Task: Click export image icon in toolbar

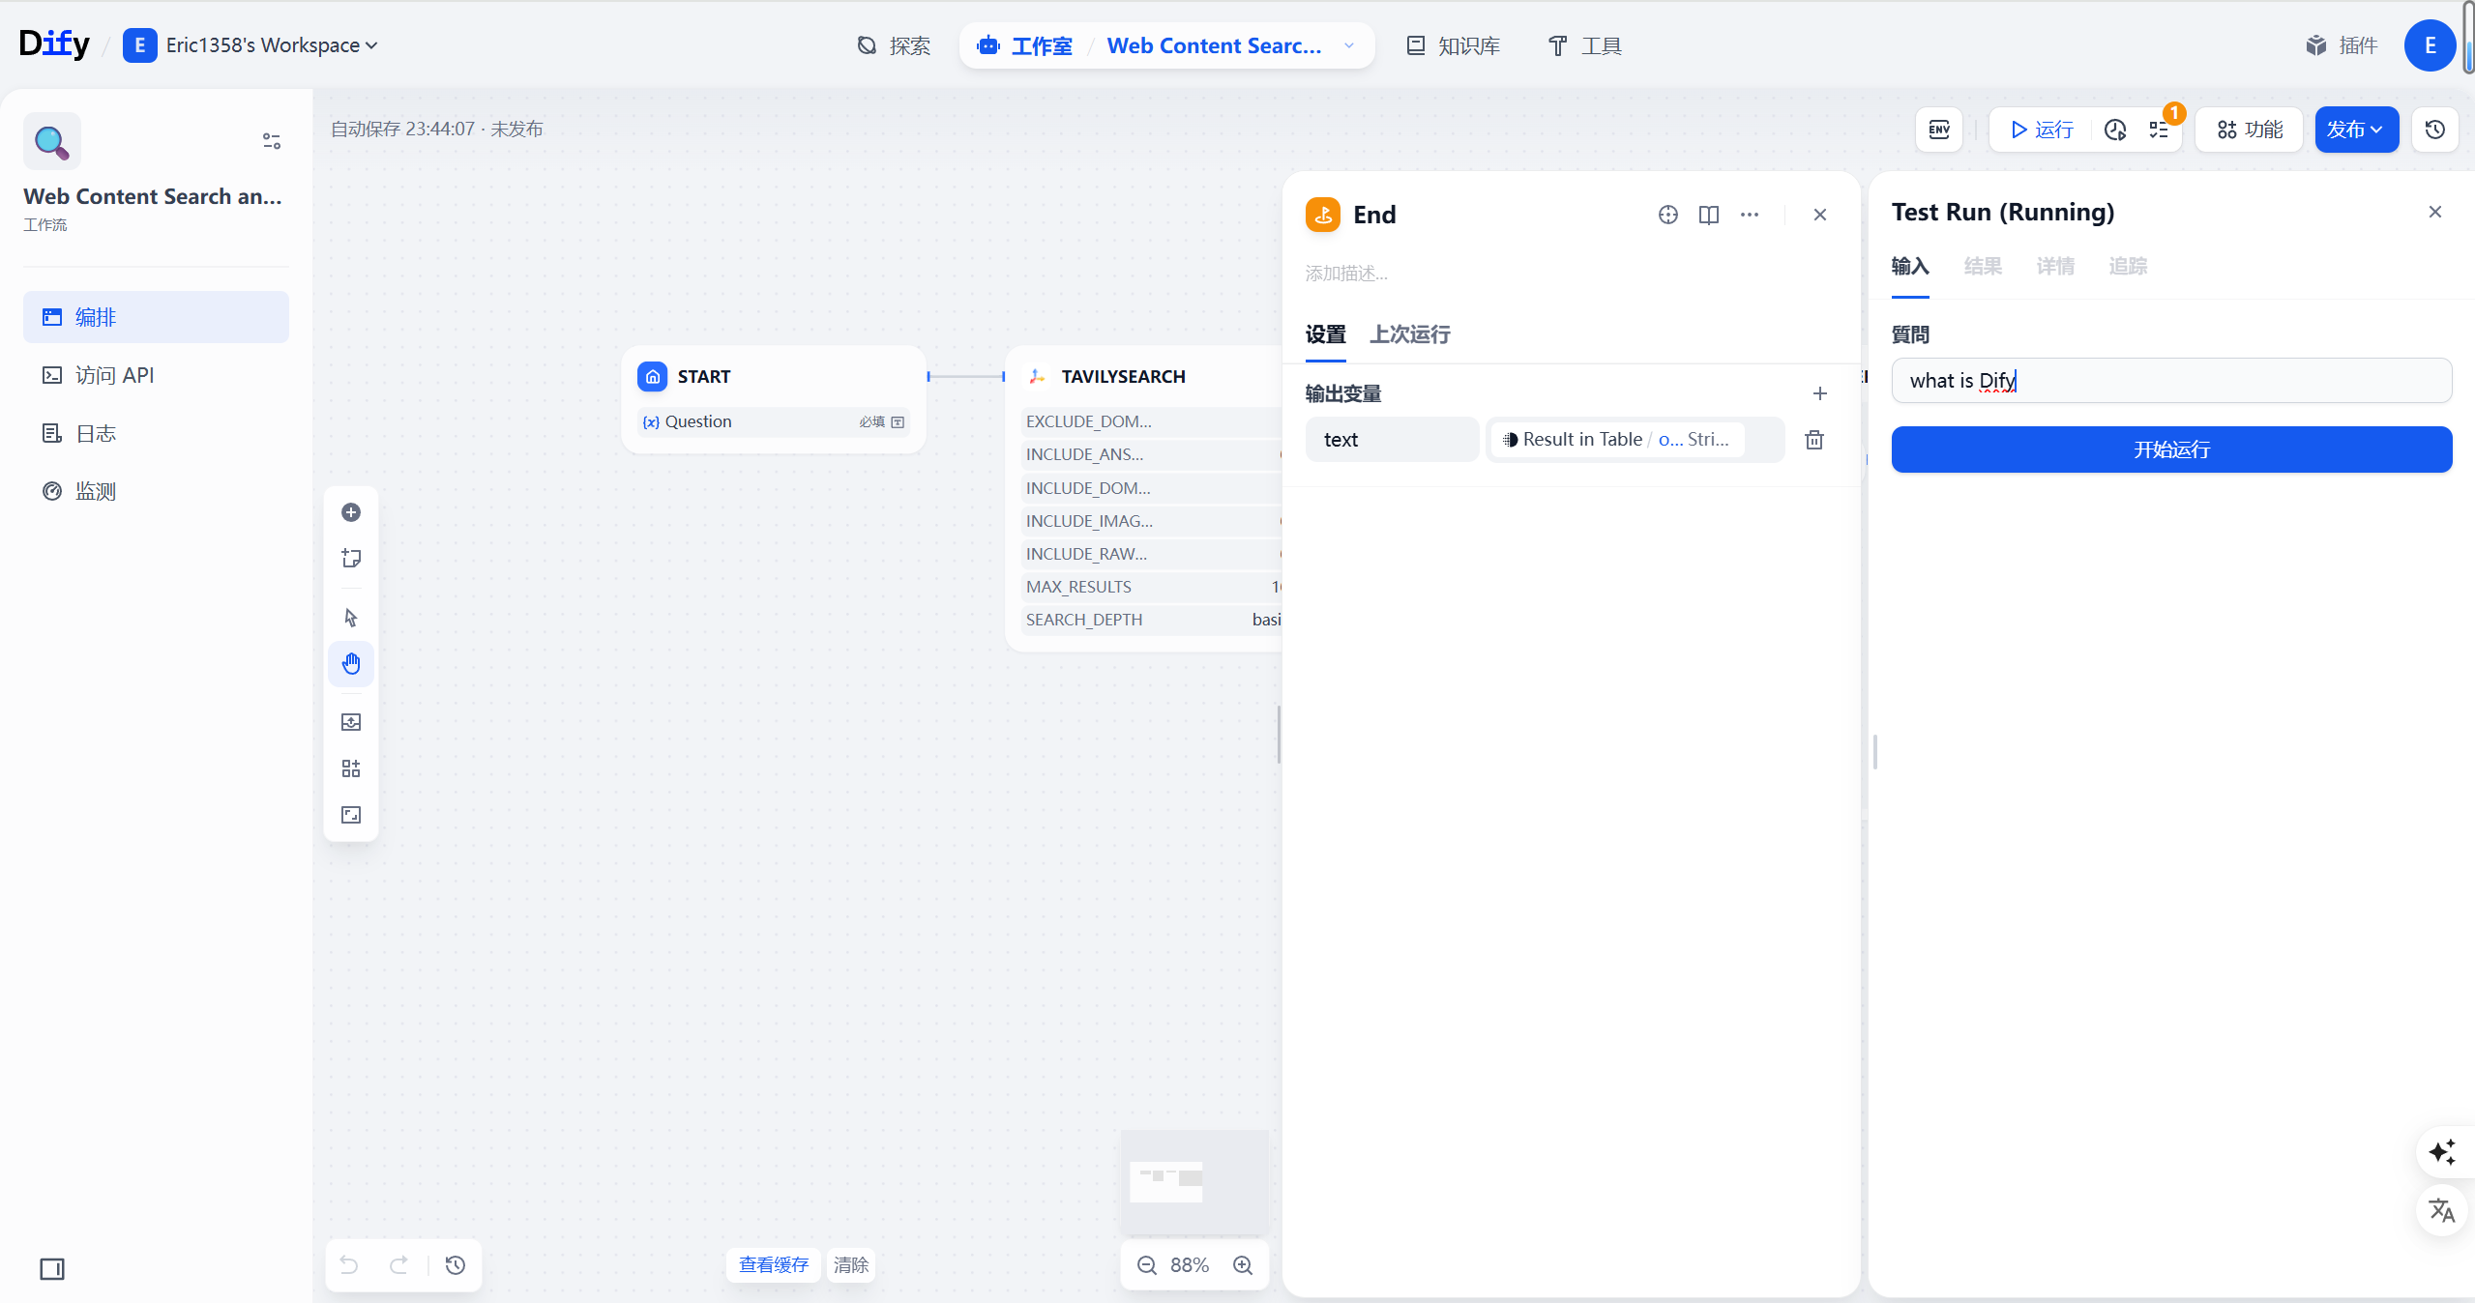Action: (351, 722)
